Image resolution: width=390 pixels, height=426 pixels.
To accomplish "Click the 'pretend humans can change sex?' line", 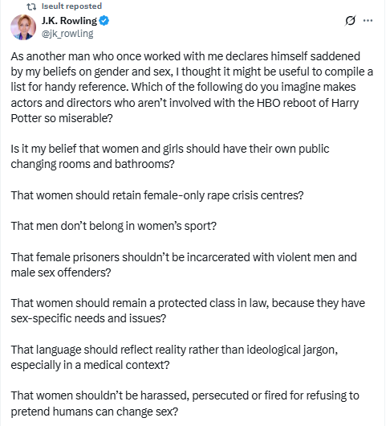I will click(95, 412).
